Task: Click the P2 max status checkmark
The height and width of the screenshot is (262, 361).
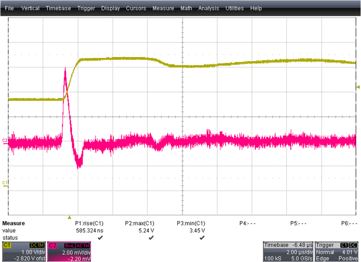Action: coord(151,237)
